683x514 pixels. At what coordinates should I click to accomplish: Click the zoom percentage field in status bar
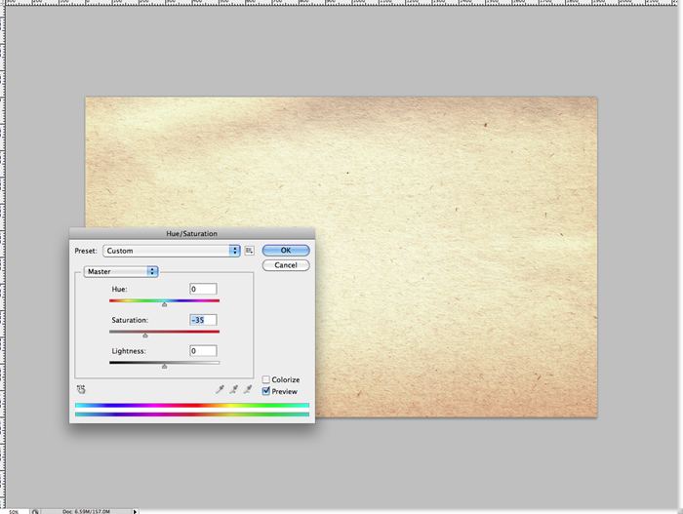click(x=14, y=511)
